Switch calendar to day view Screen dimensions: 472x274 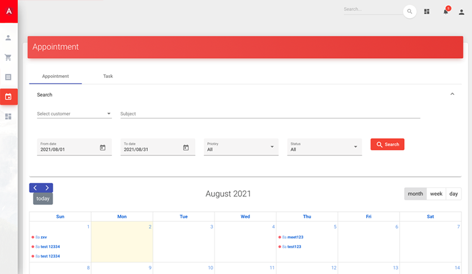(453, 194)
